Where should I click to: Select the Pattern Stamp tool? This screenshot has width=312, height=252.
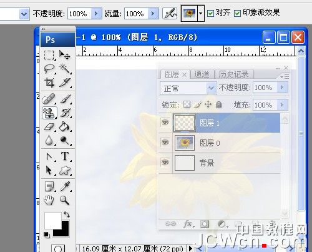[x=49, y=113]
